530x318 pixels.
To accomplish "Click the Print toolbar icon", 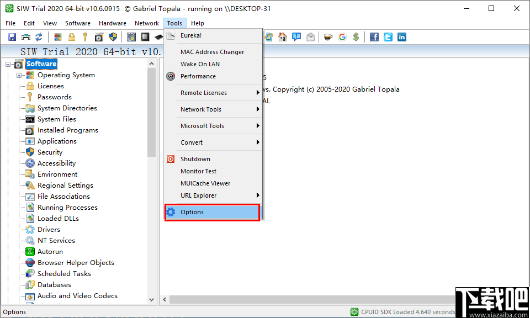I will point(26,37).
